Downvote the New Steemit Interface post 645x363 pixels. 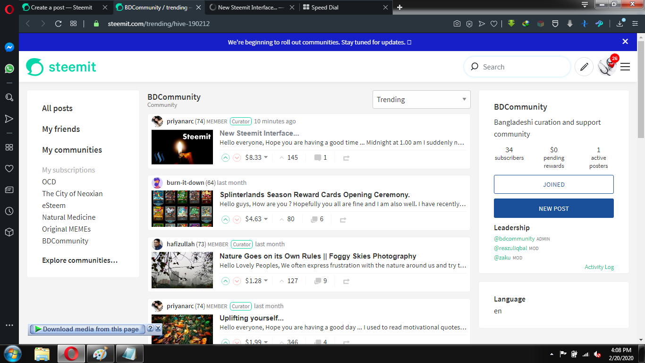237,158
